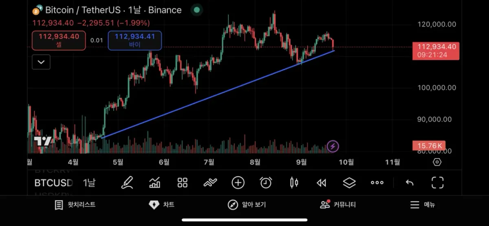Open the 1날 interval selector
The height and width of the screenshot is (226, 489).
tap(89, 182)
